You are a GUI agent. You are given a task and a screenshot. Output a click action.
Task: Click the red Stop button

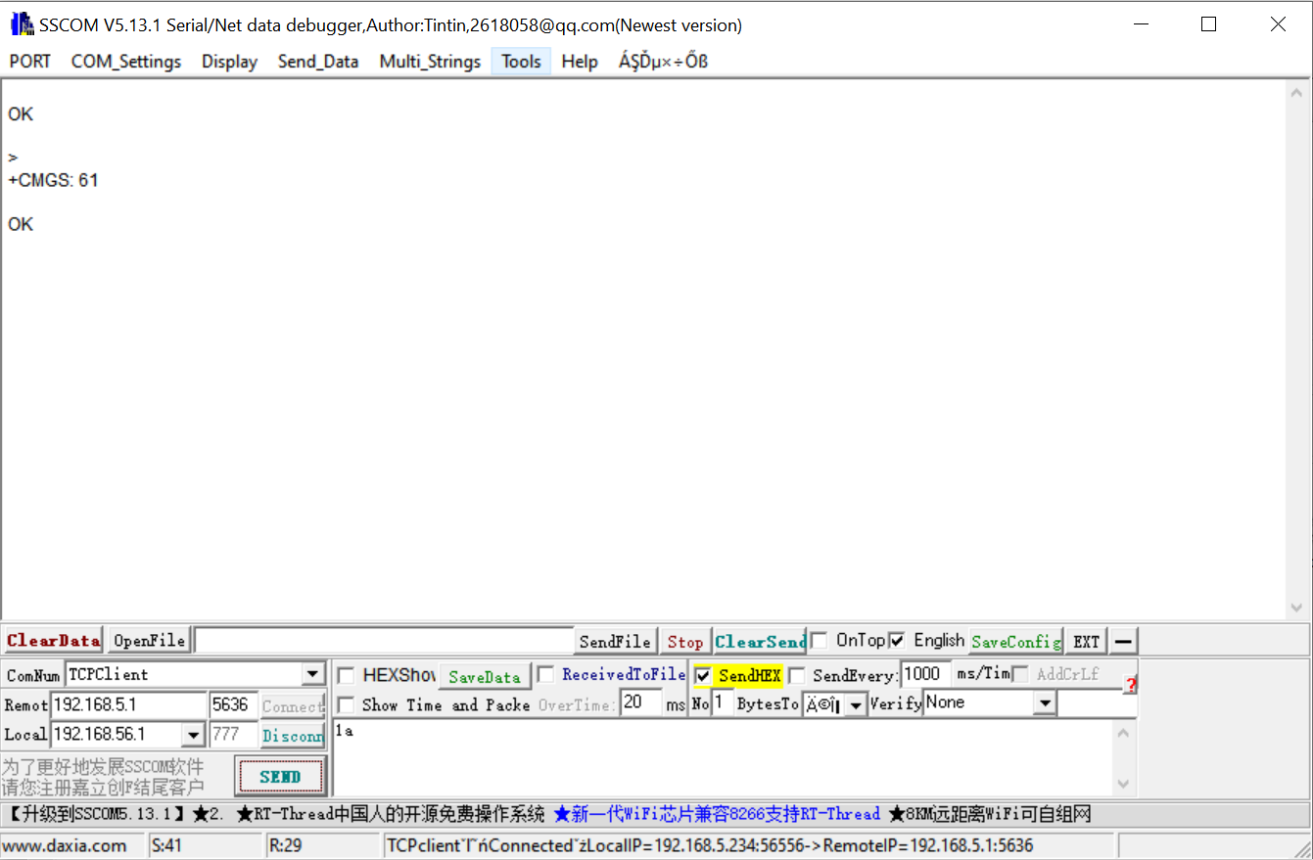coord(684,642)
